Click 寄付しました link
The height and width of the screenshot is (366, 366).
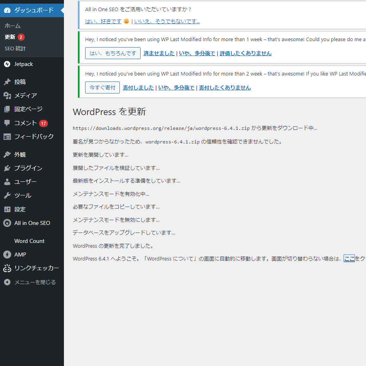pos(138,88)
